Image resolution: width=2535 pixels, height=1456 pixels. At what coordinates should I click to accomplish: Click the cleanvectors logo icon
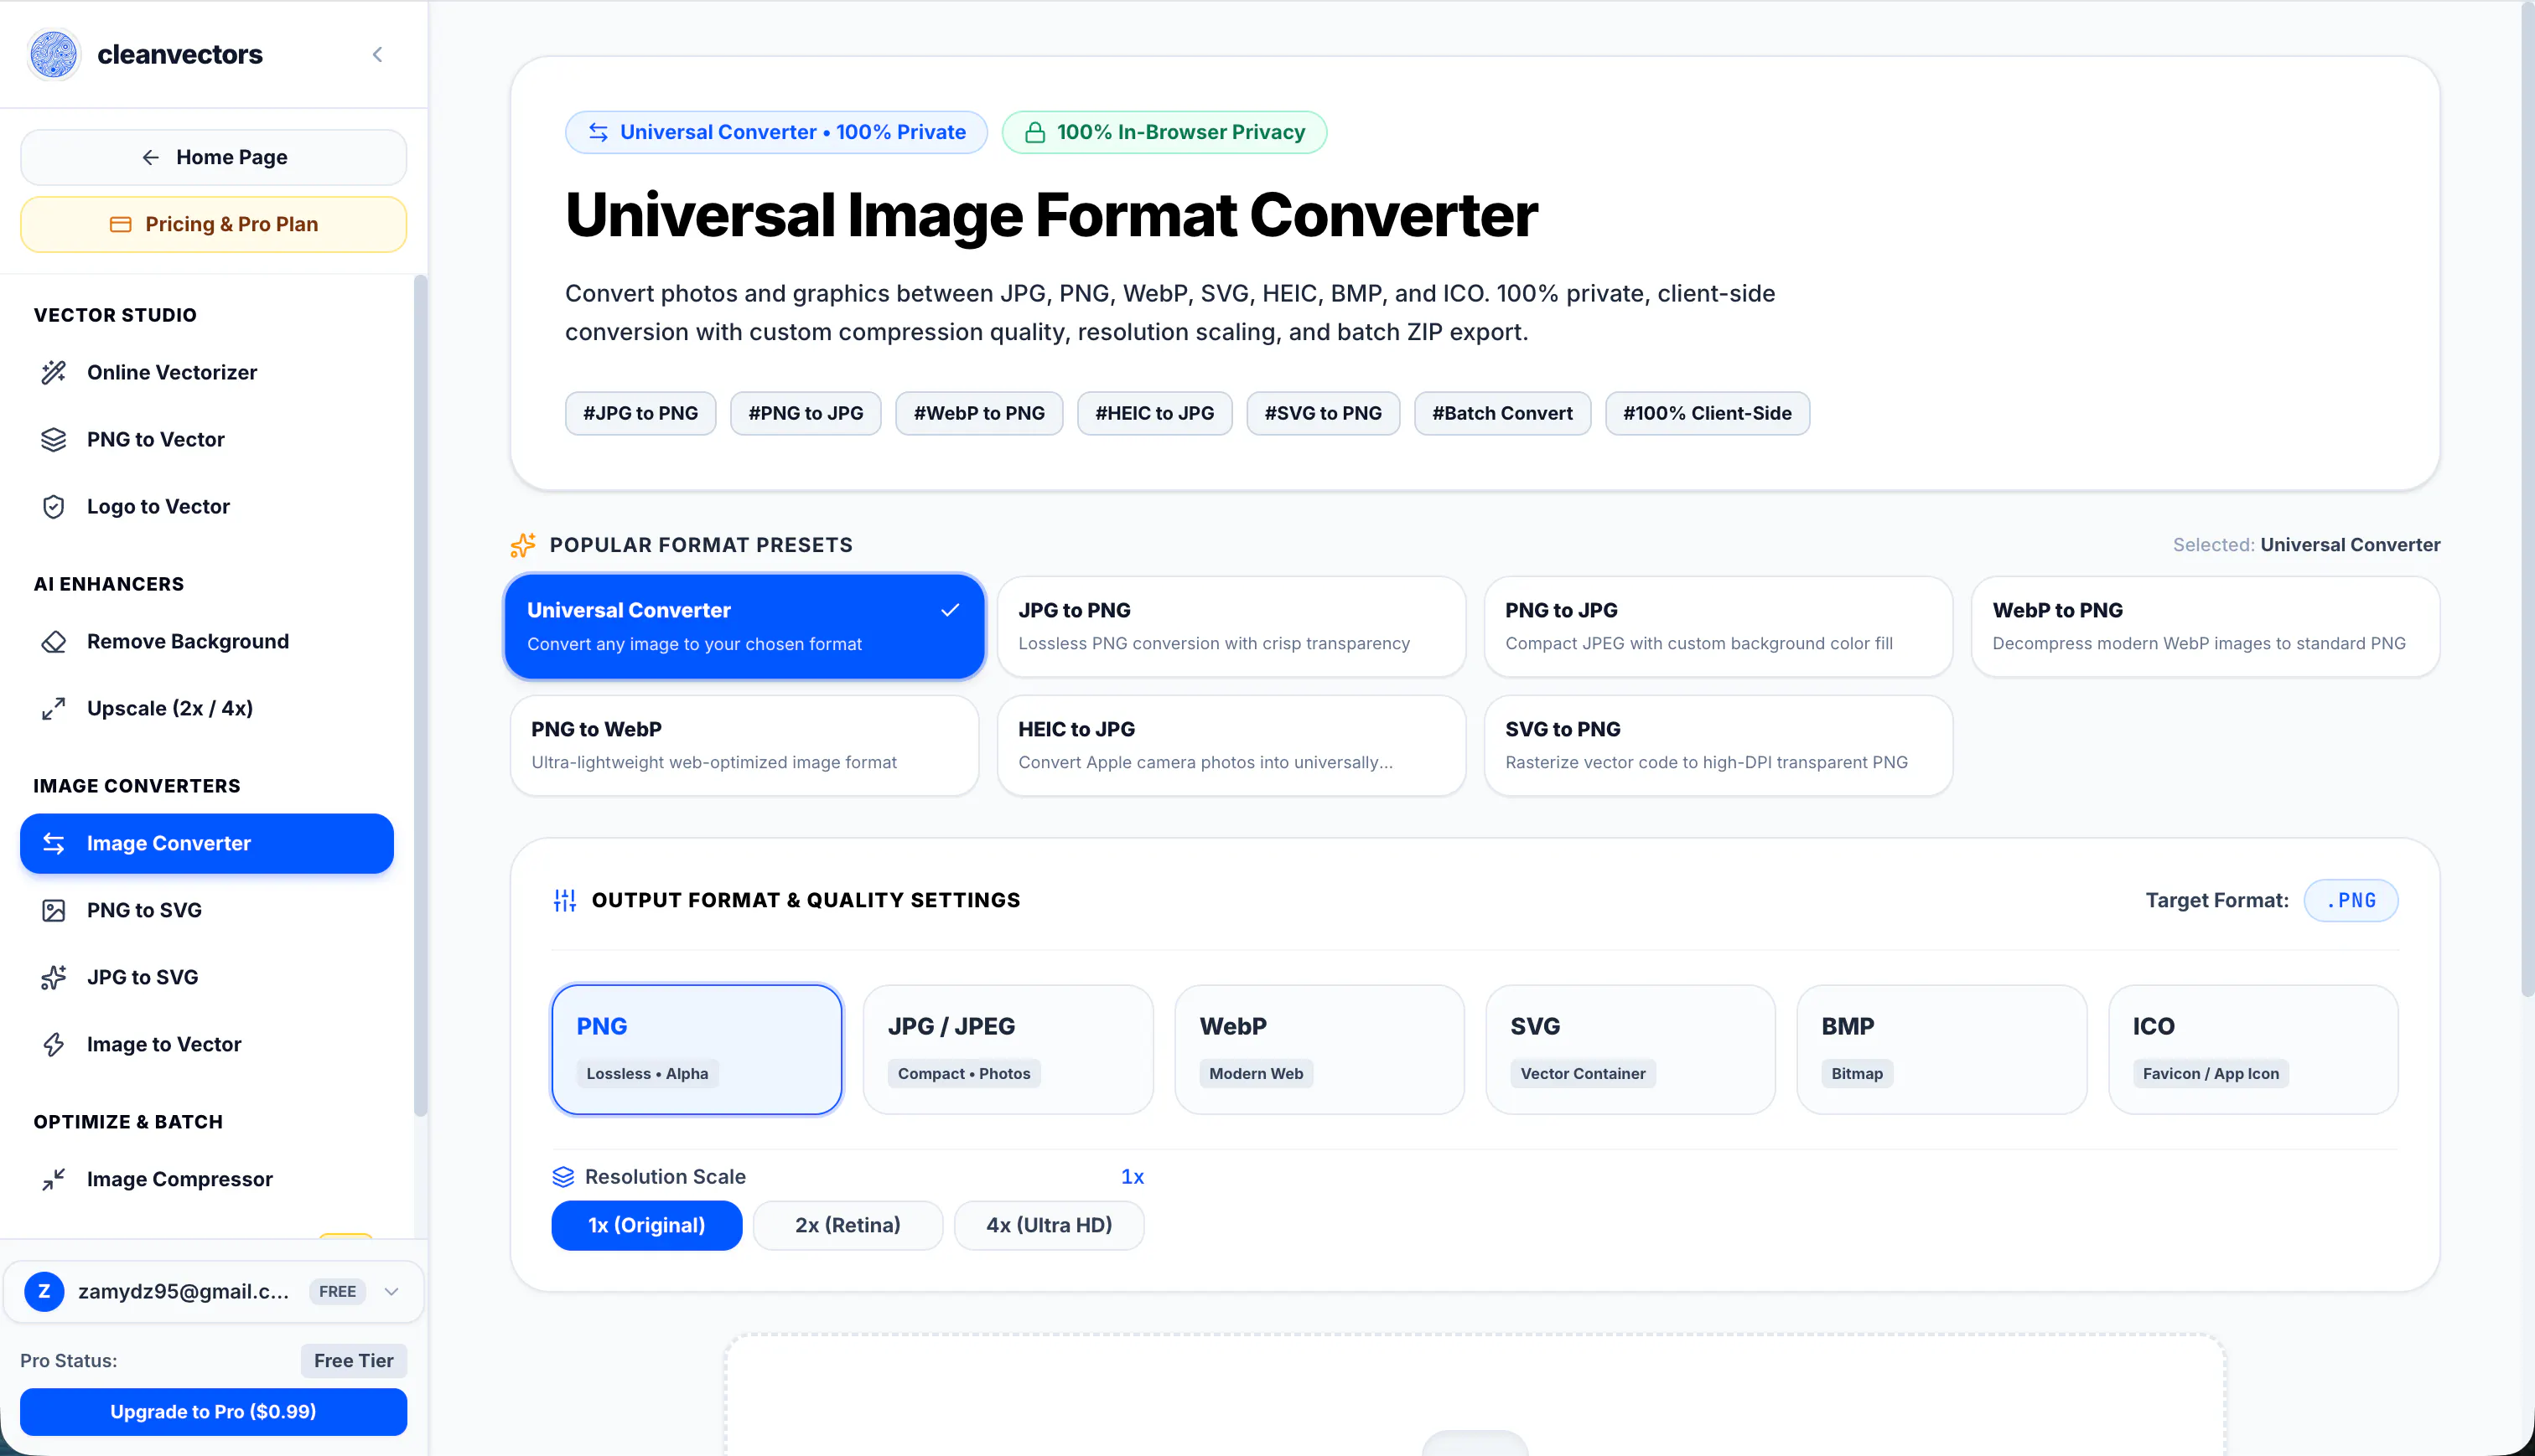(54, 54)
